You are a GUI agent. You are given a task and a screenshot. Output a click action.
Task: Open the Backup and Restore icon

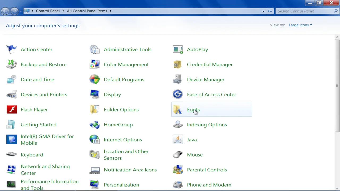tap(12, 64)
